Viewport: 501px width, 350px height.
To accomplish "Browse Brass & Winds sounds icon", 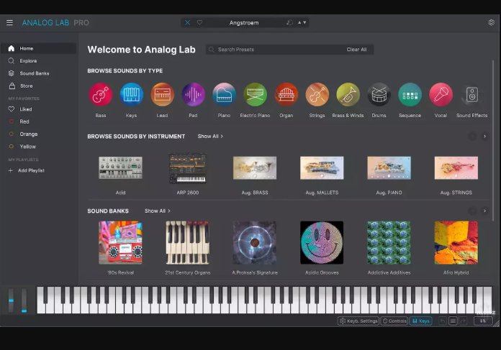I will click(348, 94).
